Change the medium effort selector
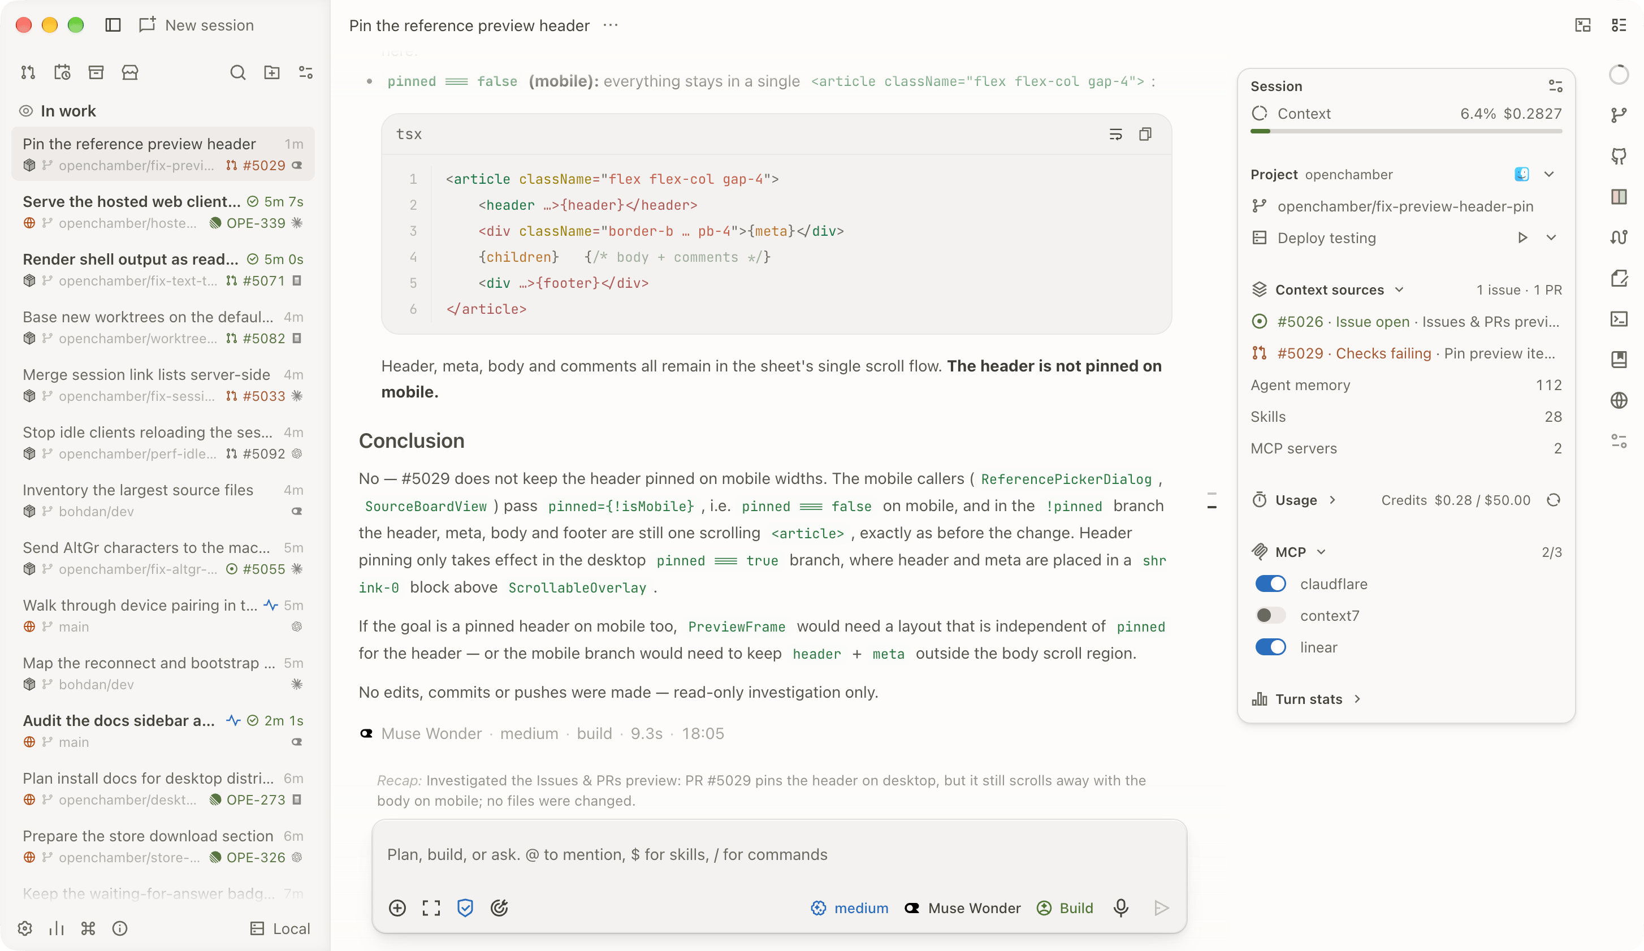 [x=849, y=907]
